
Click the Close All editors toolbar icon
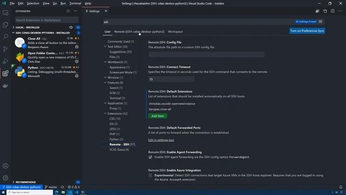(317, 11)
